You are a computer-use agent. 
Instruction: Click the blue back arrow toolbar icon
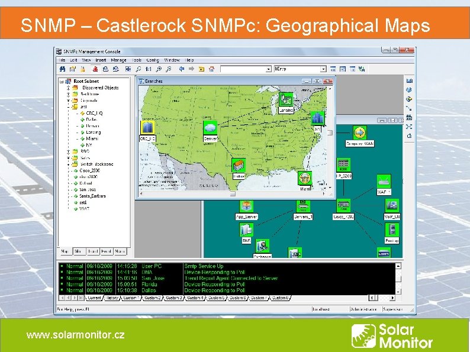coord(181,69)
